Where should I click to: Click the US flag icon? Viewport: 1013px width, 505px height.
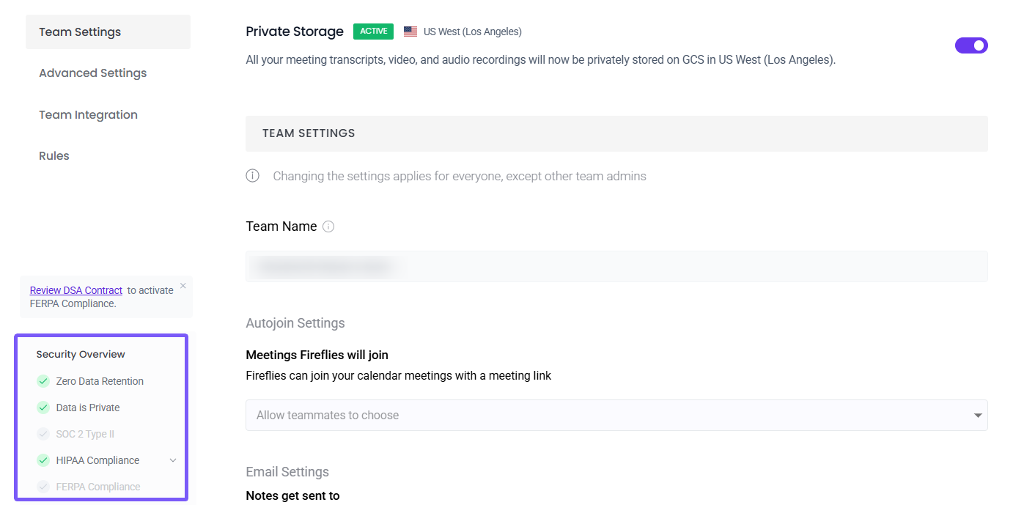click(x=410, y=32)
